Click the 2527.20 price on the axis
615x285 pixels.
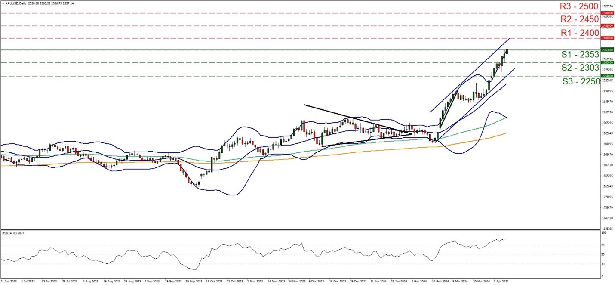pyautogui.click(x=607, y=6)
